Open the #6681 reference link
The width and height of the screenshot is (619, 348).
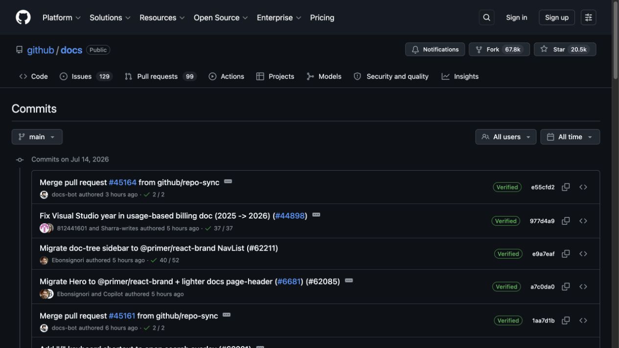[x=289, y=282]
